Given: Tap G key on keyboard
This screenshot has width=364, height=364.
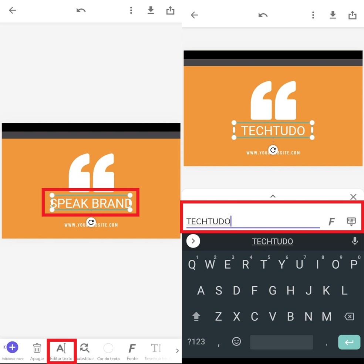Looking at the screenshot, I should coord(273,290).
